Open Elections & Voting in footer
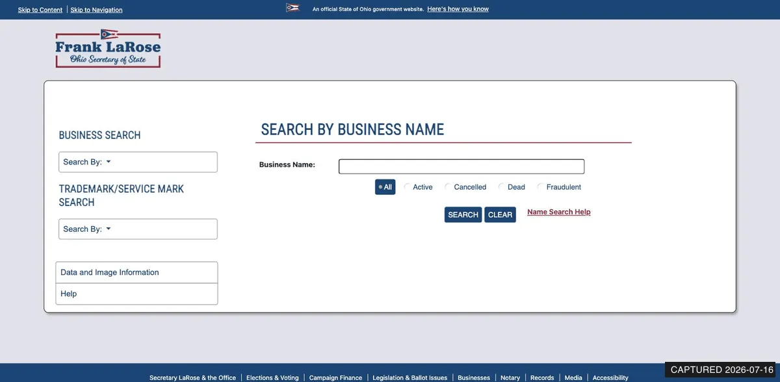Viewport: 780px width, 382px height. pyautogui.click(x=272, y=377)
